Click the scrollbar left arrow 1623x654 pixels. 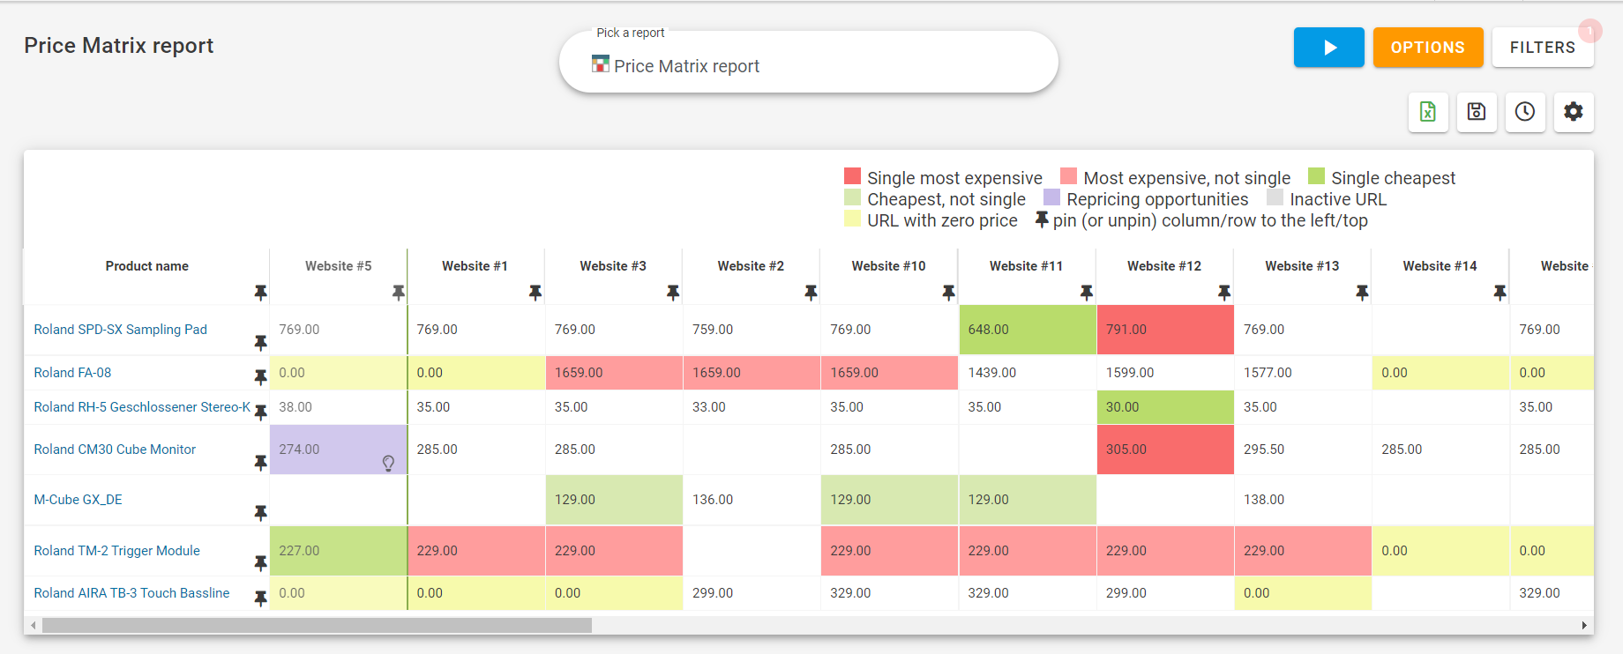pos(34,625)
